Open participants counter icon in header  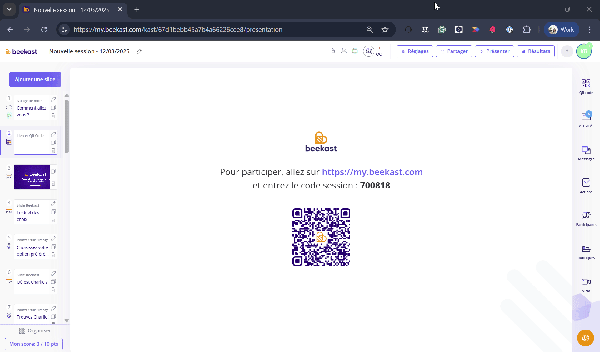pyautogui.click(x=369, y=51)
